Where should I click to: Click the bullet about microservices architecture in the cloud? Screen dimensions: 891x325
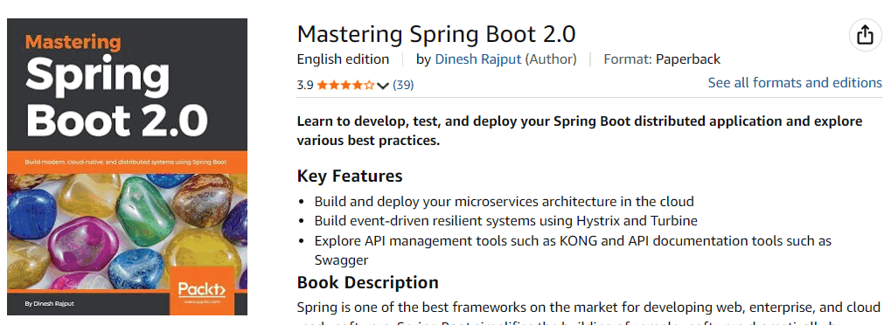pos(504,201)
